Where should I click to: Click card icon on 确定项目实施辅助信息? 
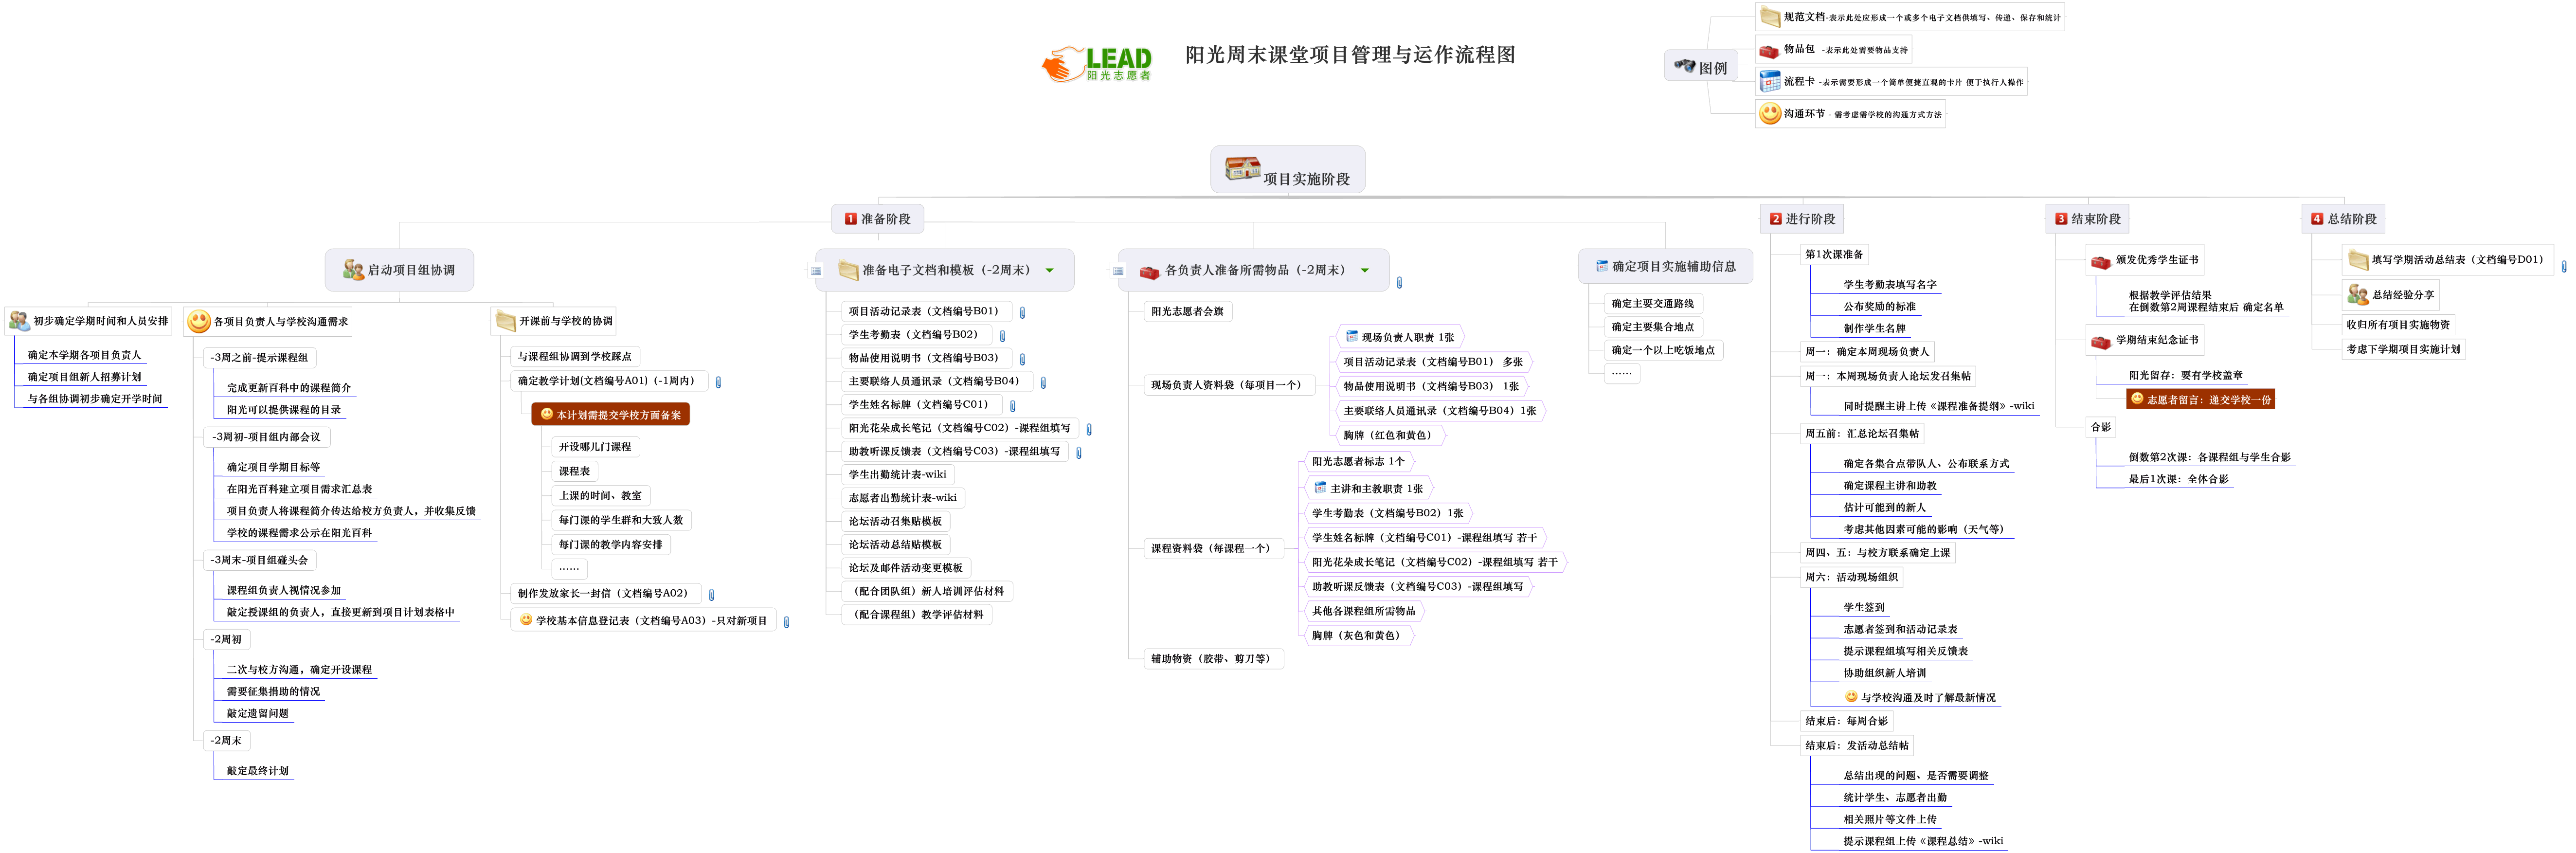1602,267
